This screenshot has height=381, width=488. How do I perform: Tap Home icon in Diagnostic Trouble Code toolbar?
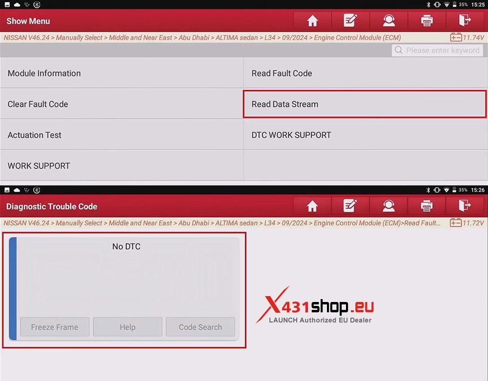point(312,206)
